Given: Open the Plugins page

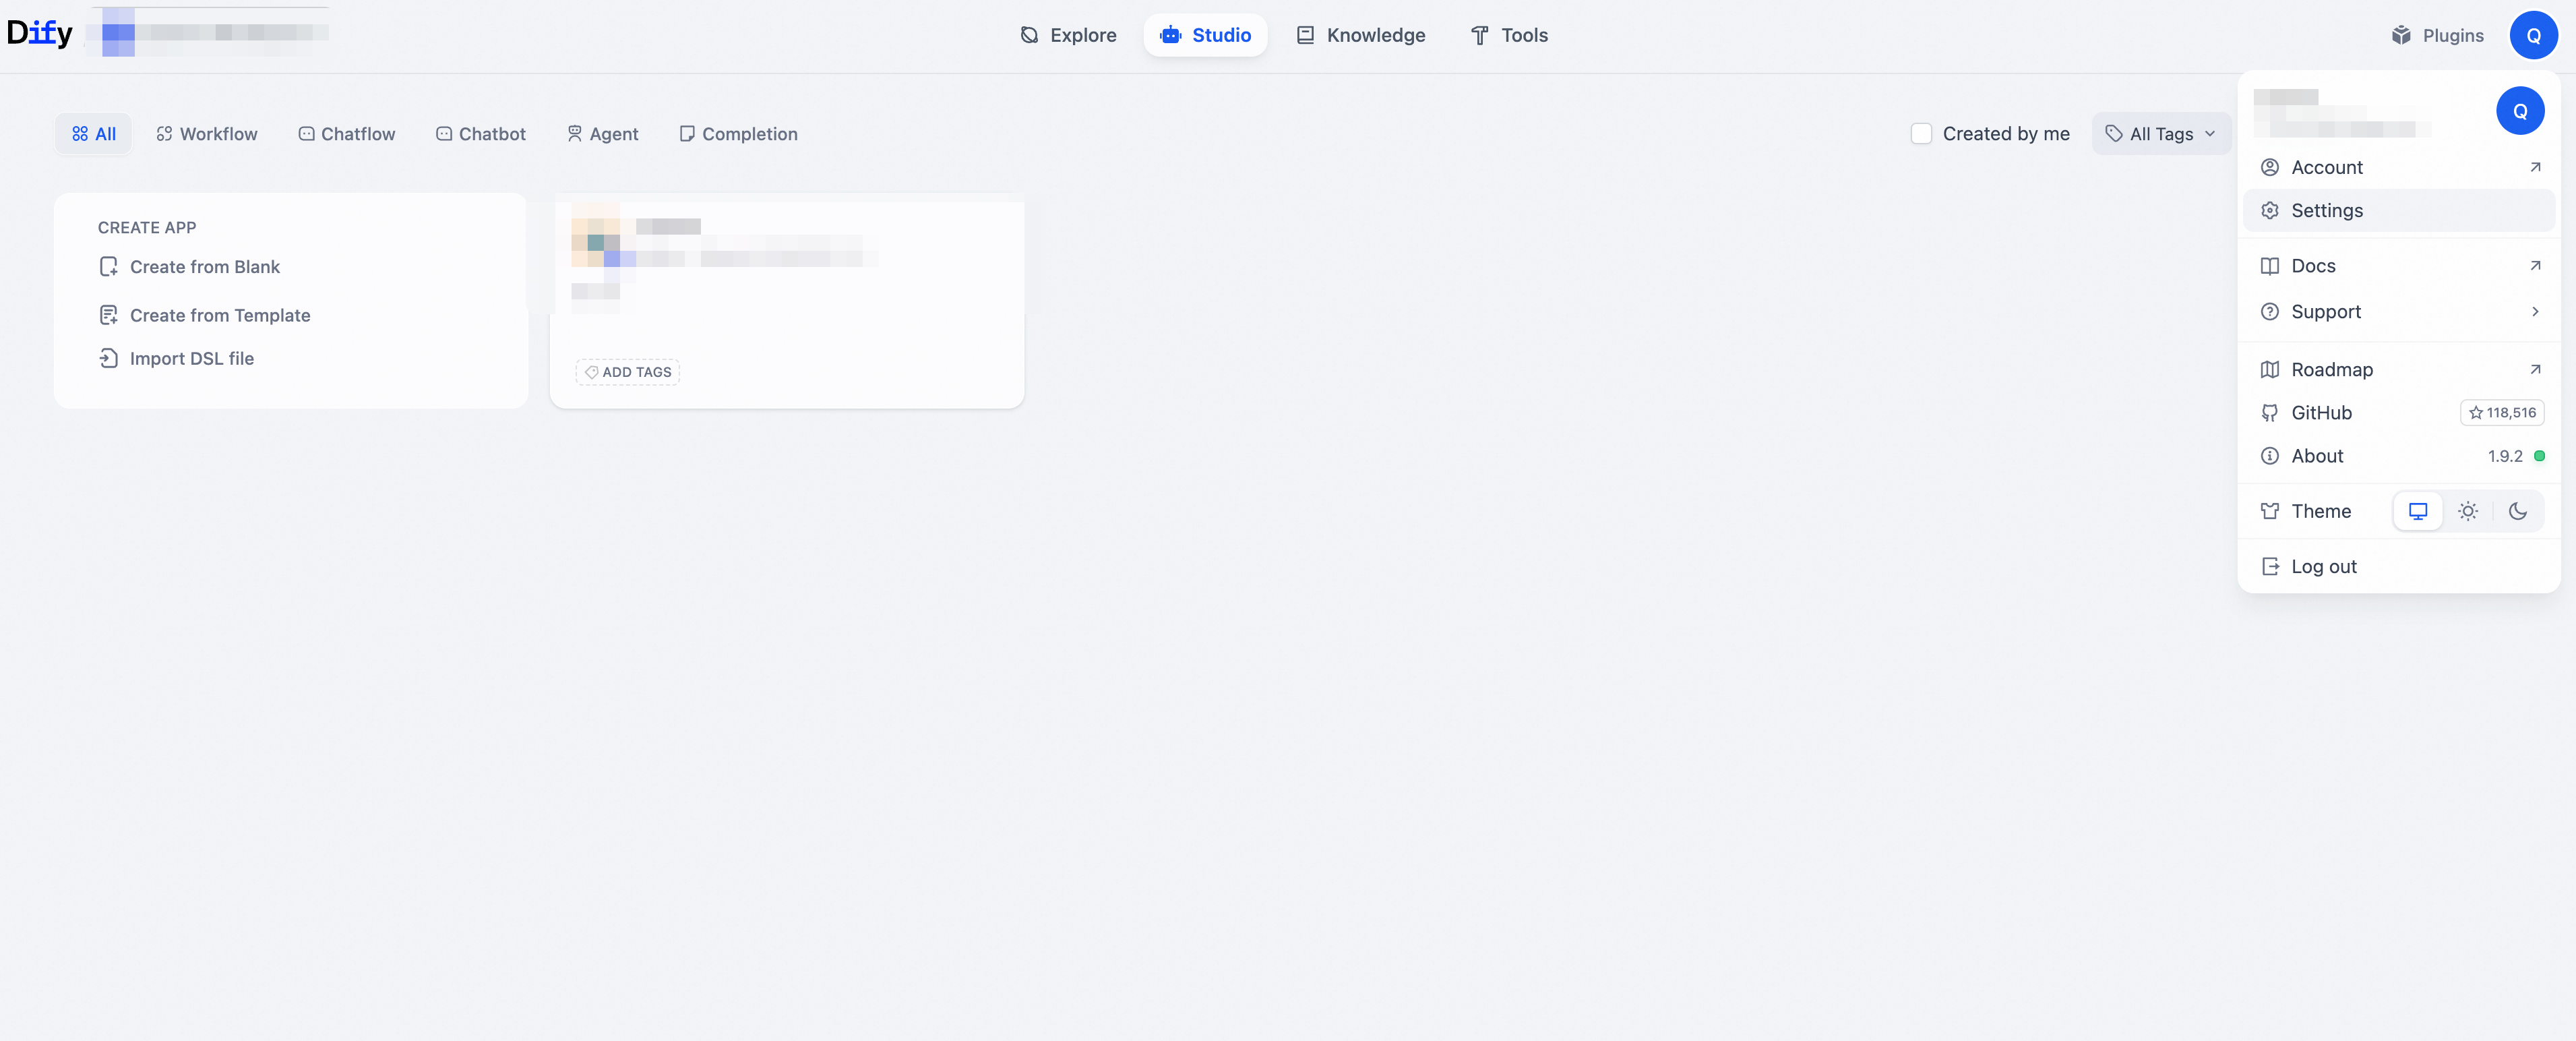Looking at the screenshot, I should point(2438,35).
